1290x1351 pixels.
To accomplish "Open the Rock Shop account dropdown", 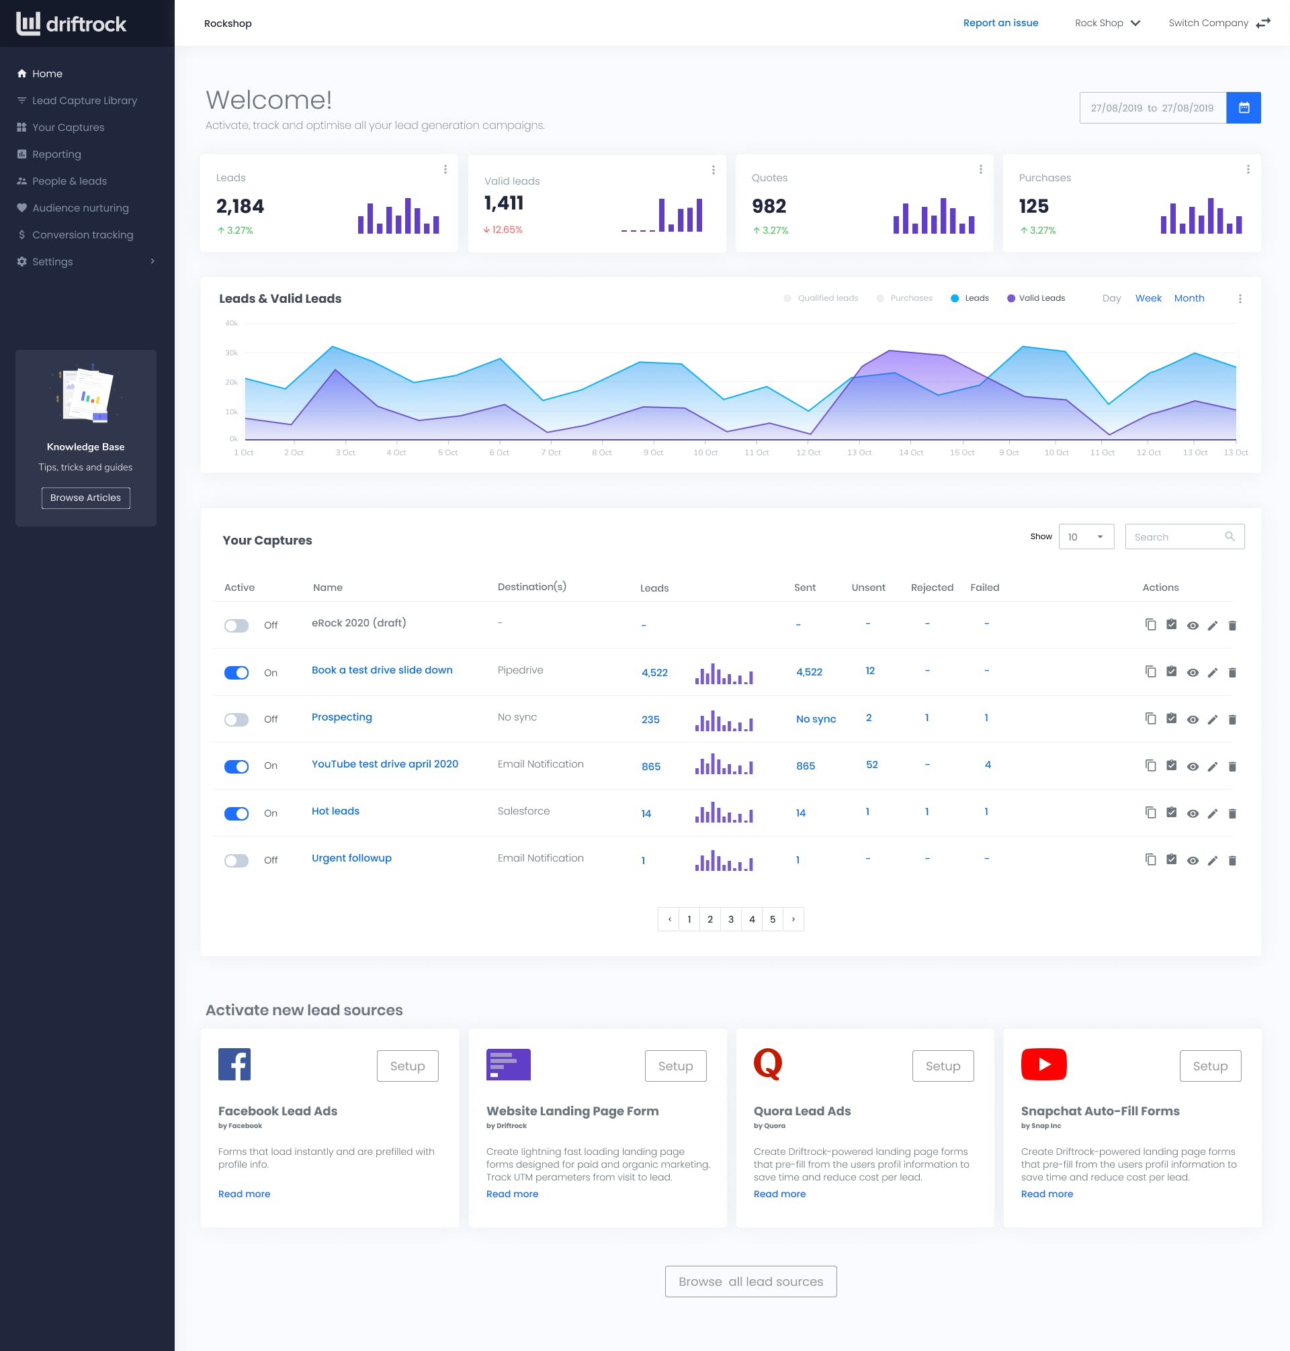I will coord(1107,24).
